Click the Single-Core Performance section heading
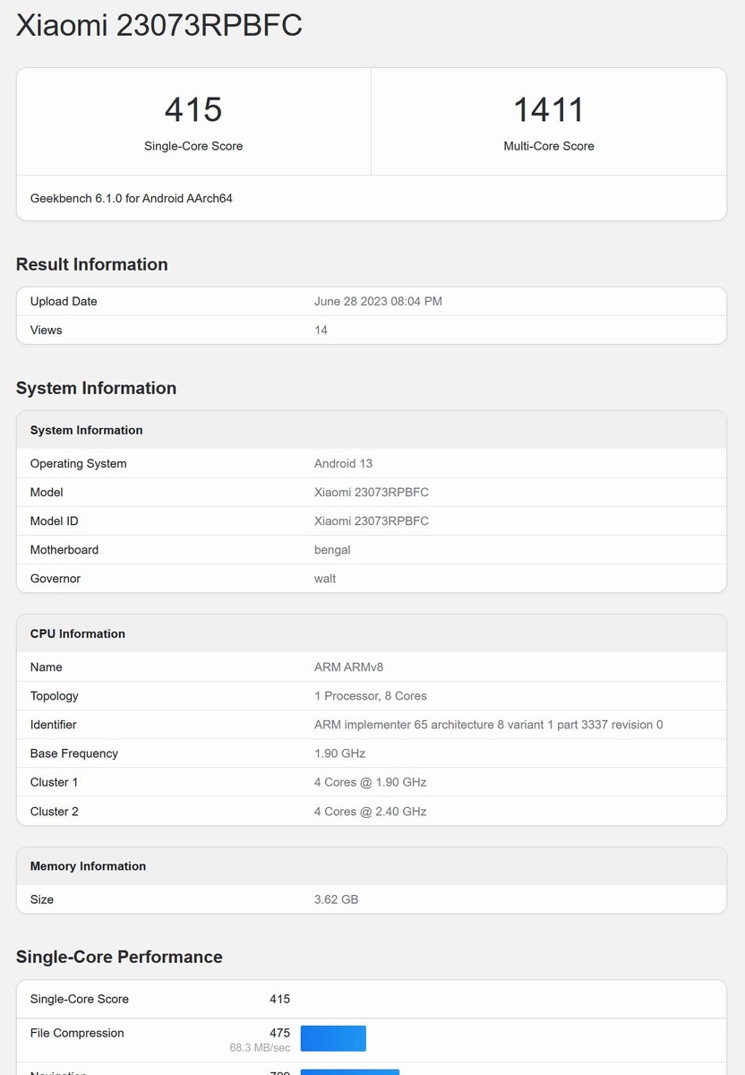The height and width of the screenshot is (1075, 745). click(x=119, y=957)
